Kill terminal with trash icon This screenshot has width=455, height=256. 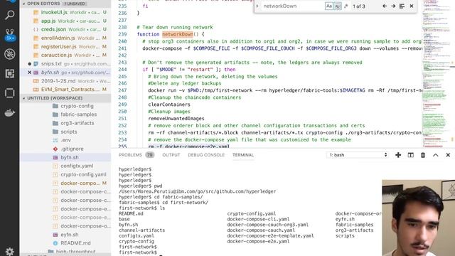[423, 155]
